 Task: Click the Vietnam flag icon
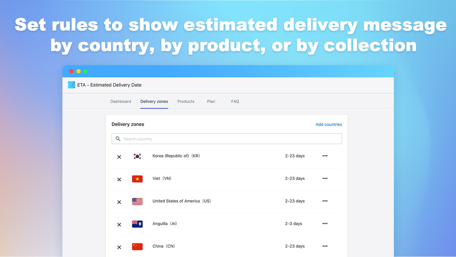click(137, 179)
